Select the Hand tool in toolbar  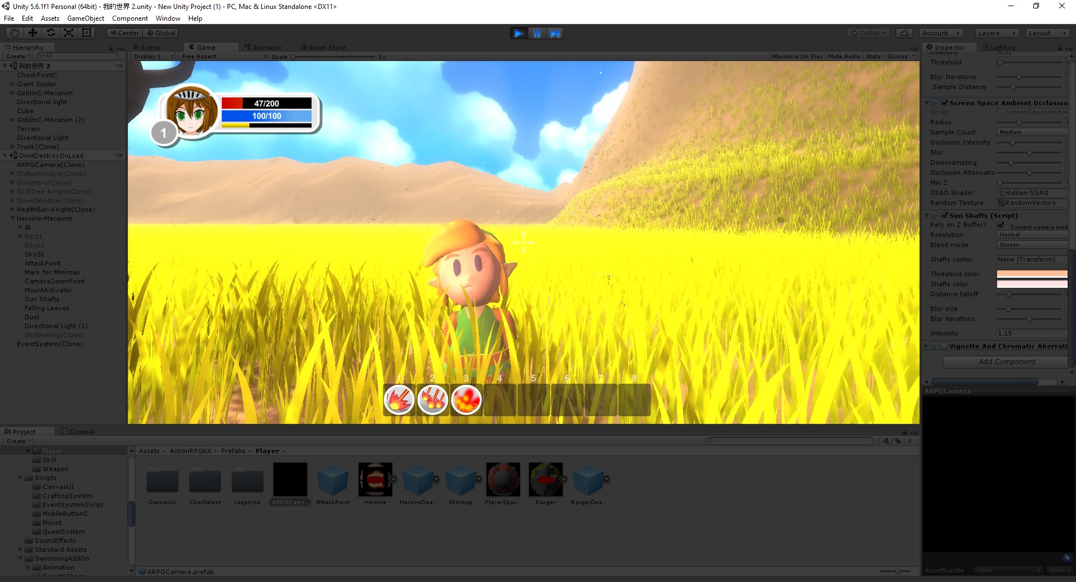click(x=15, y=33)
